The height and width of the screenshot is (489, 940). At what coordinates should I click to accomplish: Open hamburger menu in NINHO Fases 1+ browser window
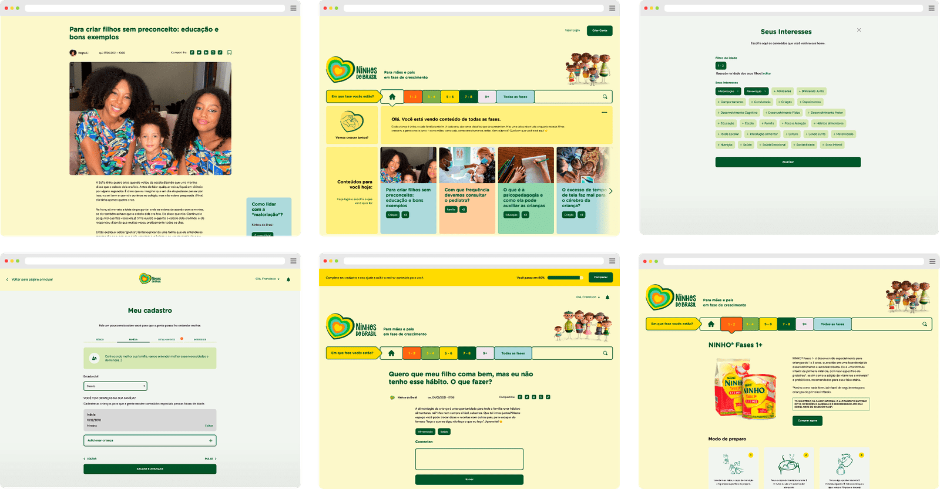point(932,261)
